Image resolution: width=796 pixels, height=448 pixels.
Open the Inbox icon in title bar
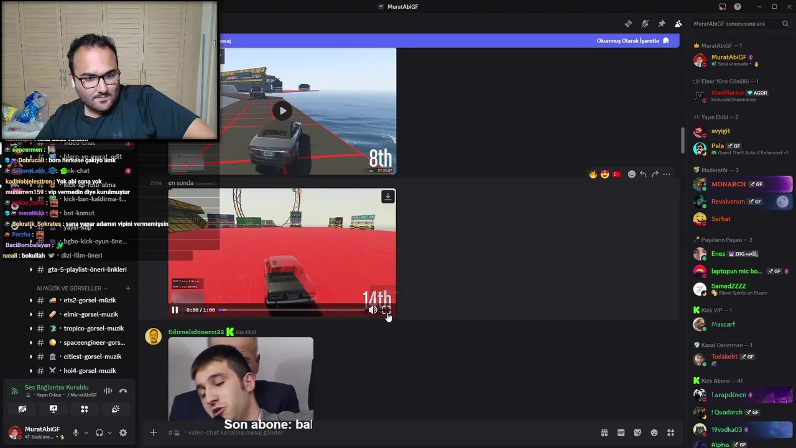[x=723, y=7]
